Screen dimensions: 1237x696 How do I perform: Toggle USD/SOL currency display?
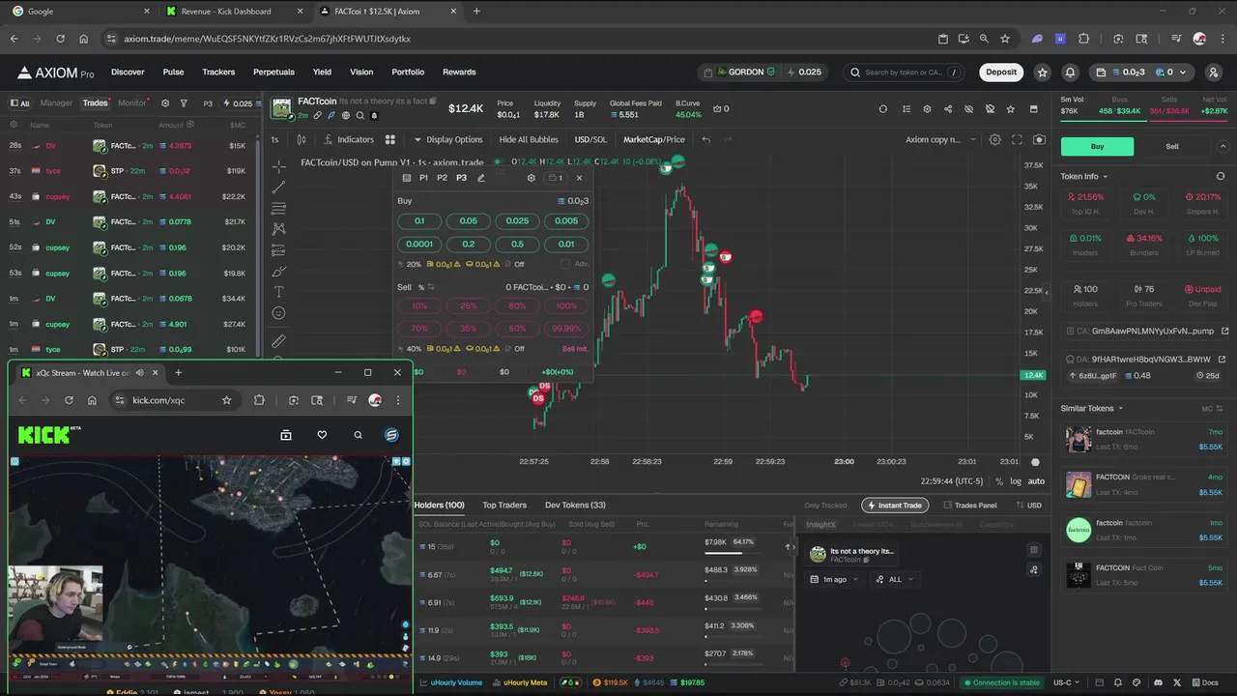590,139
